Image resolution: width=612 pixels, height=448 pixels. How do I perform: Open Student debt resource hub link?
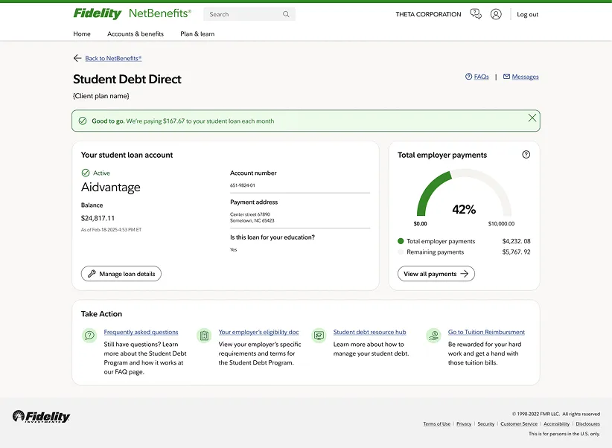(369, 332)
